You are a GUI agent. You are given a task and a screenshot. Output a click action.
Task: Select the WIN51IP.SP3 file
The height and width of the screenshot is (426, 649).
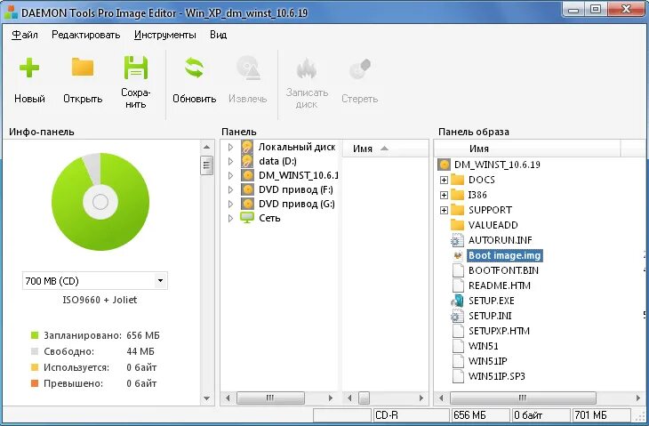496,376
